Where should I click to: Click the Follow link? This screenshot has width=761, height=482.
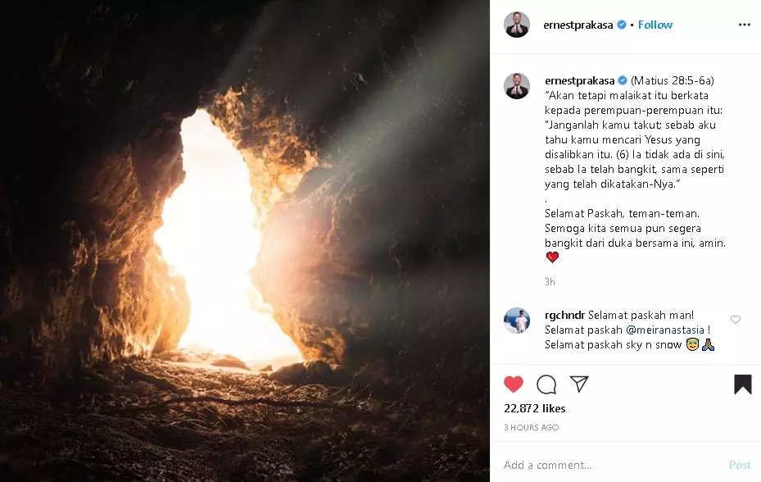(x=655, y=25)
